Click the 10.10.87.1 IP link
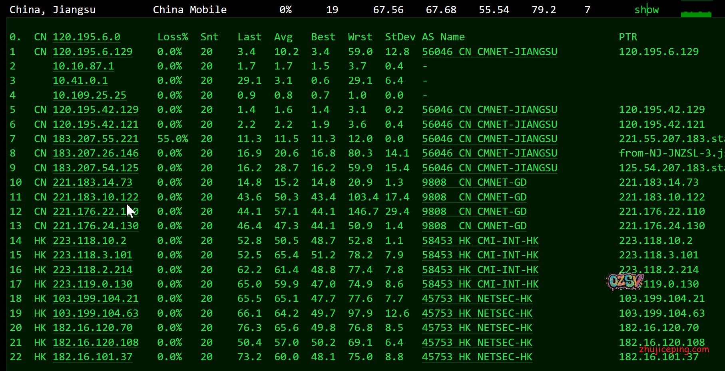 coord(83,66)
